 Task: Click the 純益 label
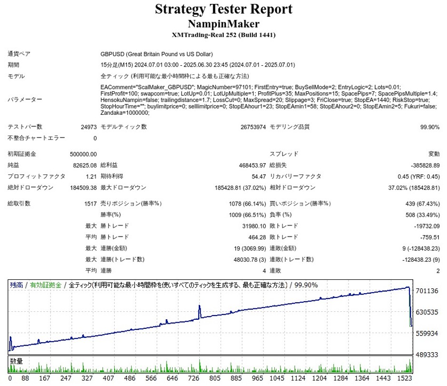[13, 165]
